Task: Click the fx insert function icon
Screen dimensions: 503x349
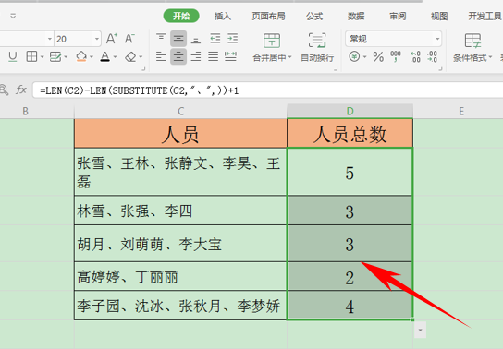Action: [x=21, y=90]
